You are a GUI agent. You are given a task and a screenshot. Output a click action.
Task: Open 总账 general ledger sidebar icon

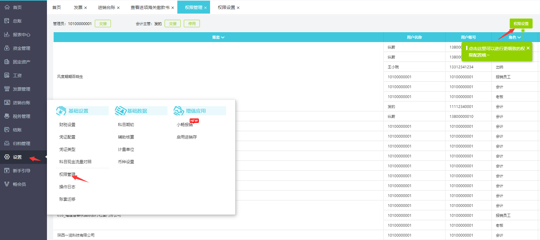point(7,21)
